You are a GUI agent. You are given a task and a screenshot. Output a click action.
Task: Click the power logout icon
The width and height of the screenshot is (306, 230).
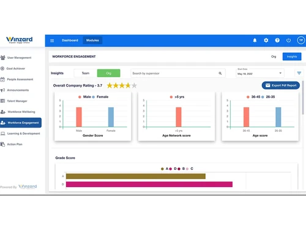point(288,40)
